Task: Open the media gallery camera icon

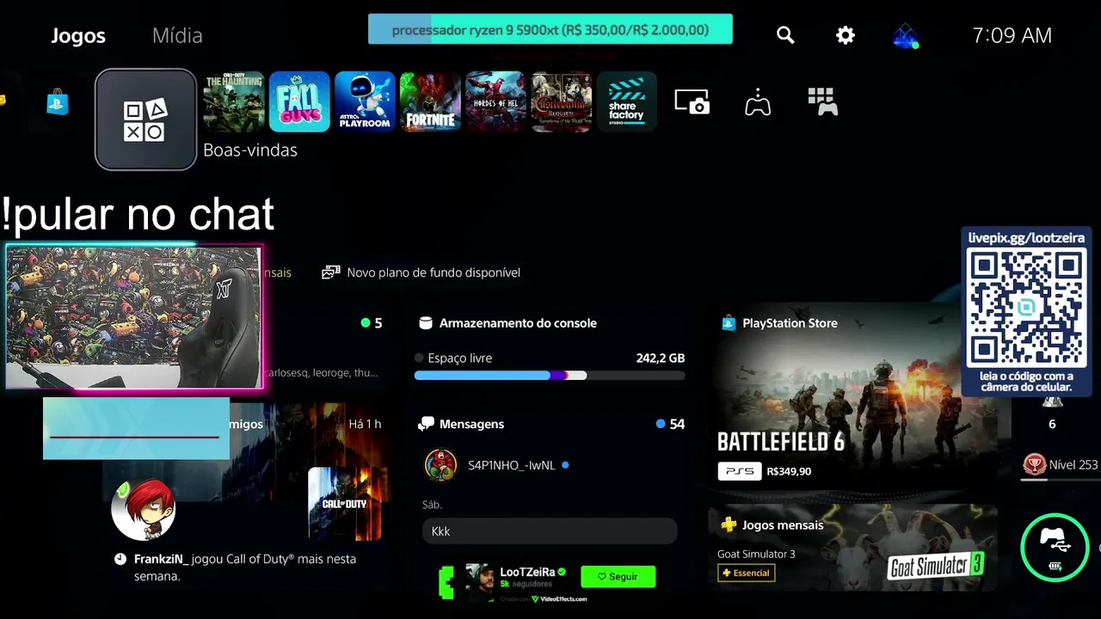Action: pos(692,101)
